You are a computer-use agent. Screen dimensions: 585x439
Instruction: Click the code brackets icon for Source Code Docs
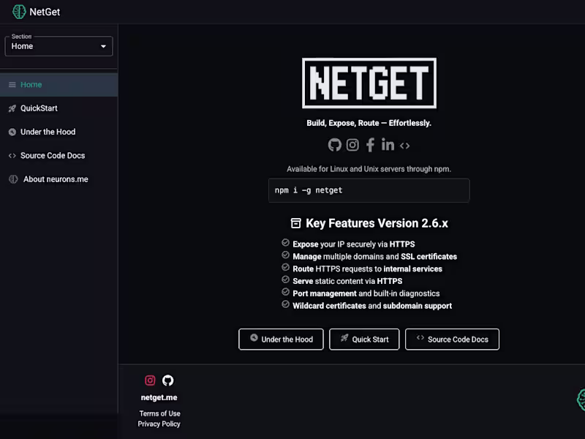(x=11, y=155)
